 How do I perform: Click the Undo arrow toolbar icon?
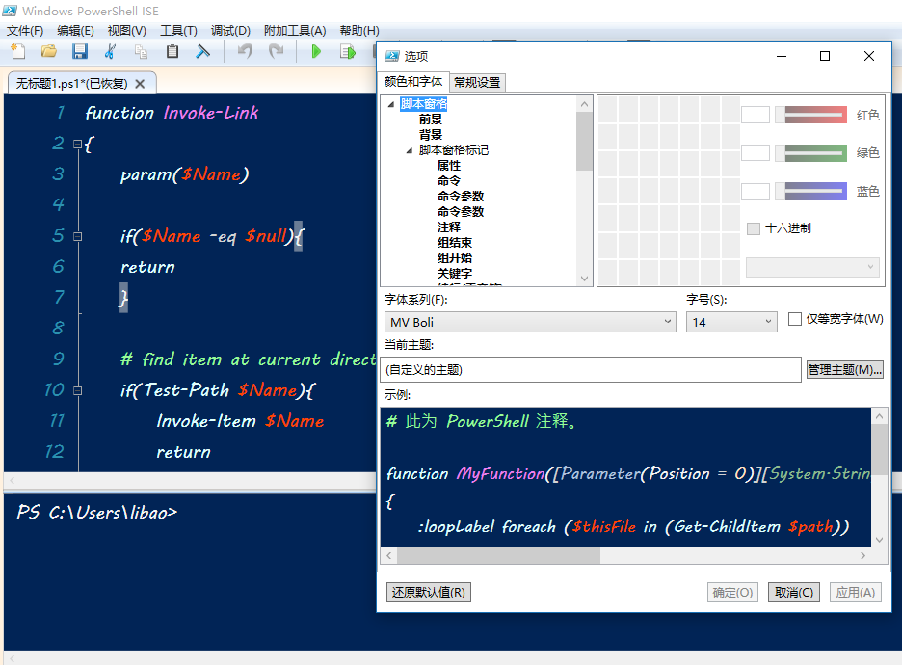pos(245,52)
